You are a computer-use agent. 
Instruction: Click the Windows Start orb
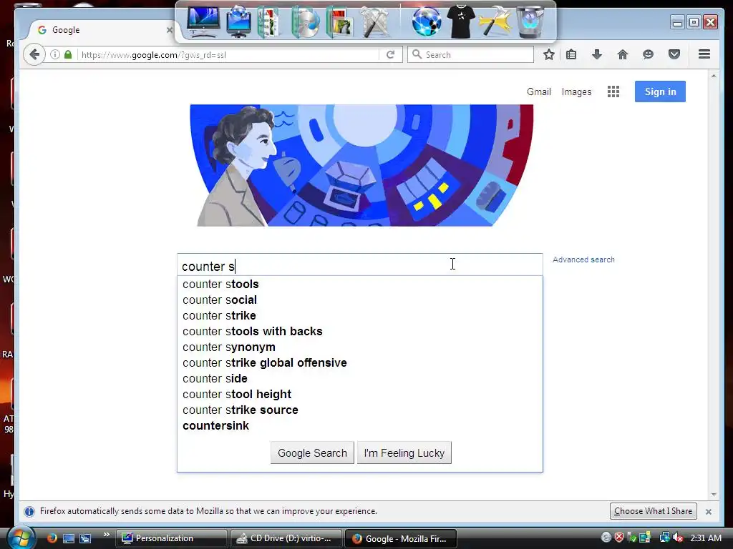(x=21, y=538)
